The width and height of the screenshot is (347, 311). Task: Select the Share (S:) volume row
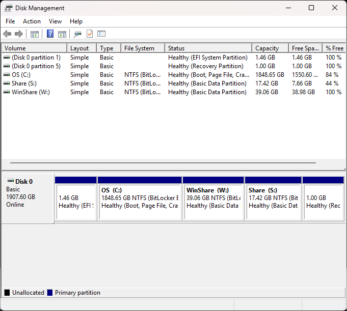173,83
